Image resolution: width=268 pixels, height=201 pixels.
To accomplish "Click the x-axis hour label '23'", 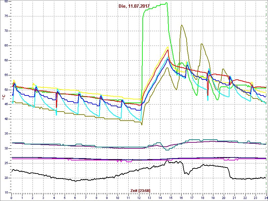I will [256, 198].
